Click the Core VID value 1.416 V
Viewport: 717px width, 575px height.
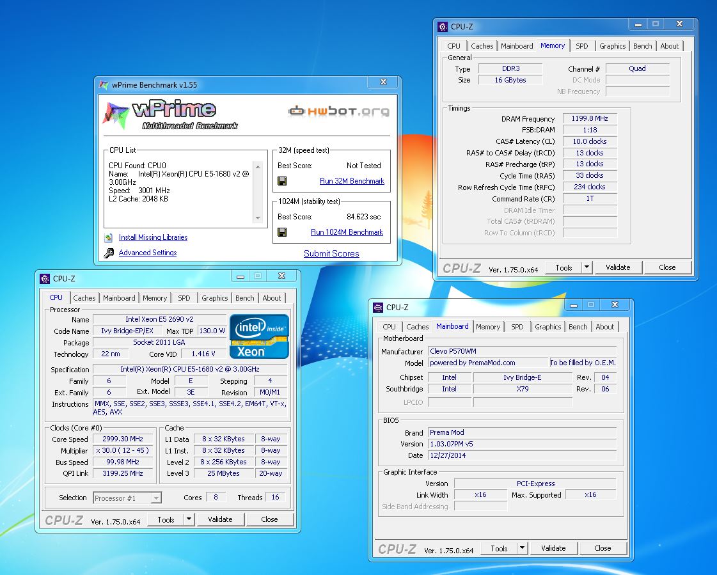pos(203,354)
